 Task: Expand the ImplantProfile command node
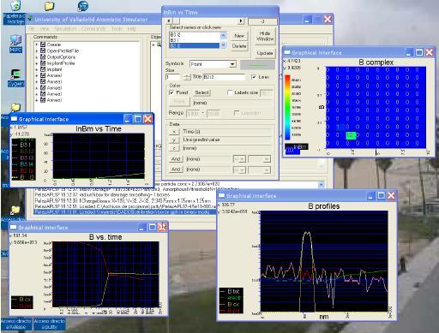pyautogui.click(x=37, y=63)
